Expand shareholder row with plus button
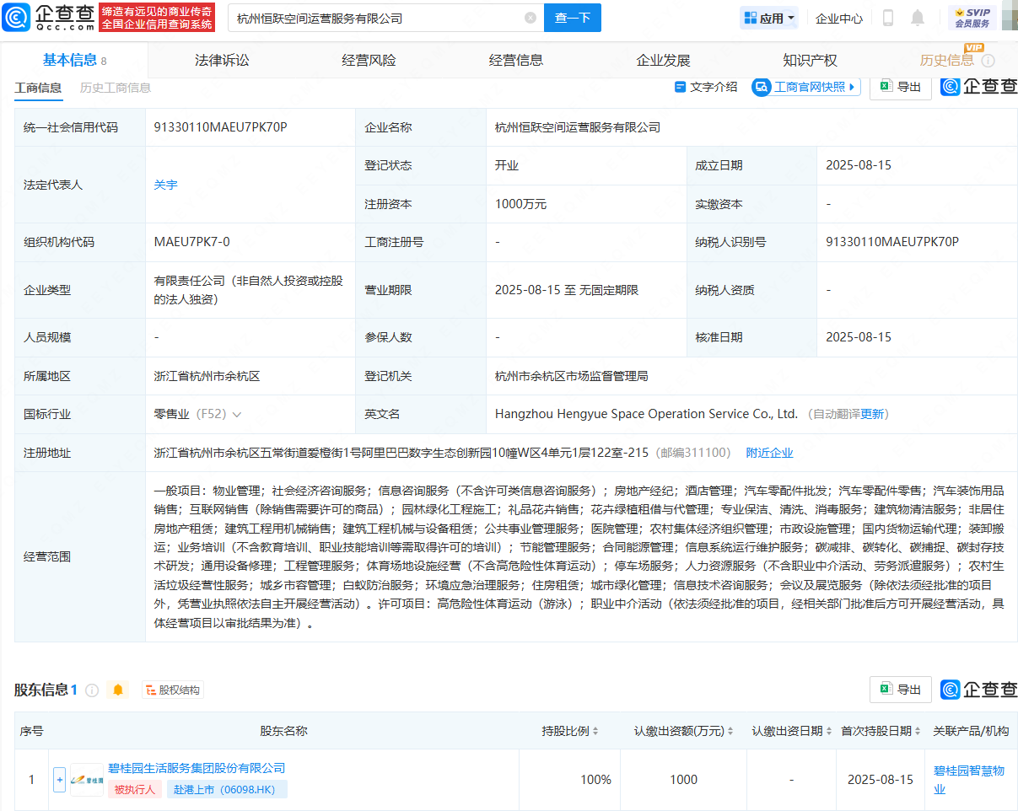This screenshot has height=811, width=1018. coord(59,780)
